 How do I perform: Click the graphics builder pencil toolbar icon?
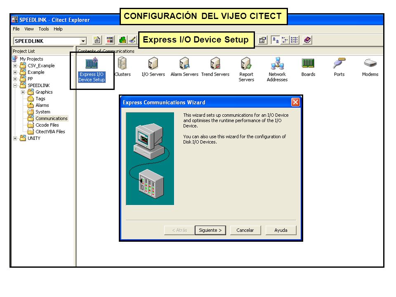(x=132, y=40)
